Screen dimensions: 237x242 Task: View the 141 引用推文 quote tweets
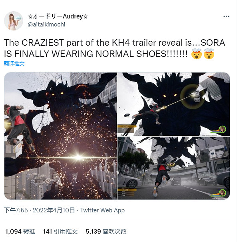[x=60, y=232]
